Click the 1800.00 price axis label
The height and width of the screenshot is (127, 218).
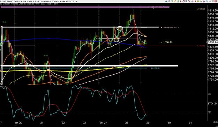212,58
